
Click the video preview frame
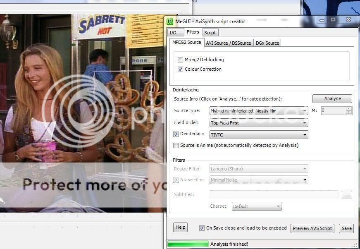point(82,113)
